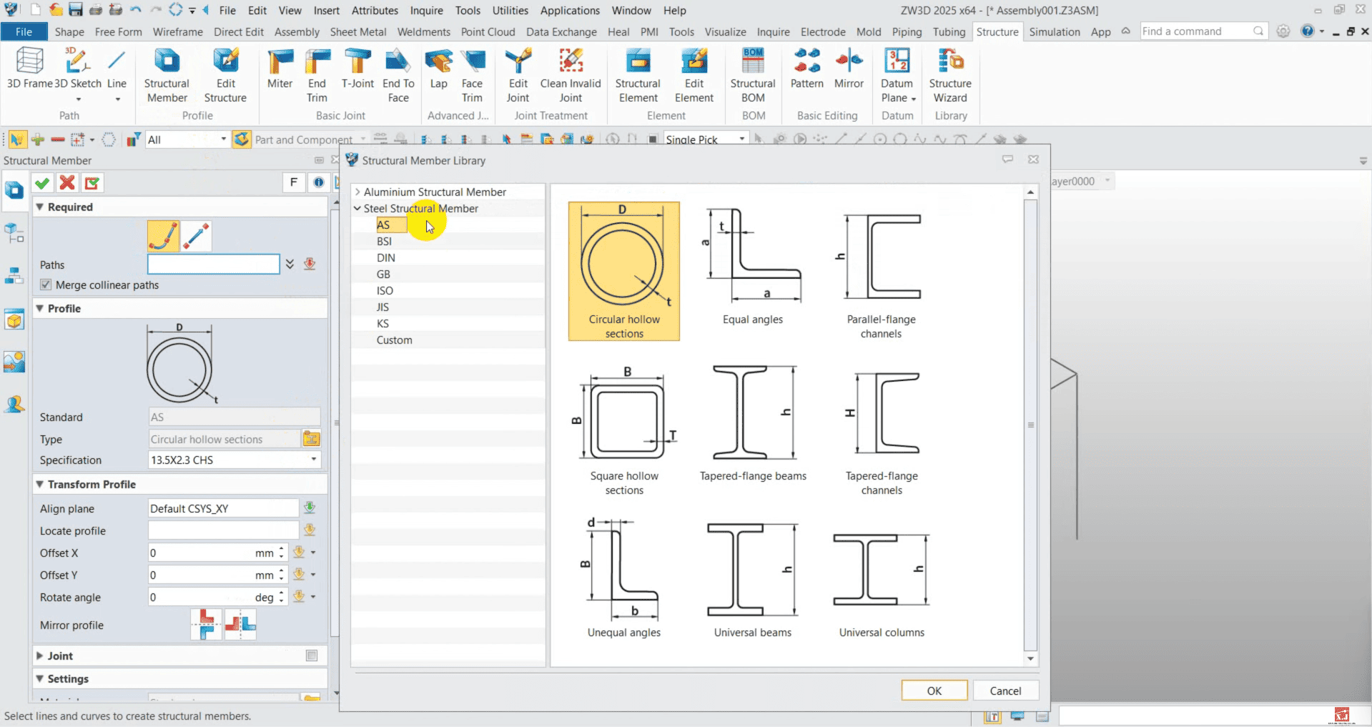Open the profile Type library folder icon
This screenshot has width=1372, height=727.
[311, 439]
